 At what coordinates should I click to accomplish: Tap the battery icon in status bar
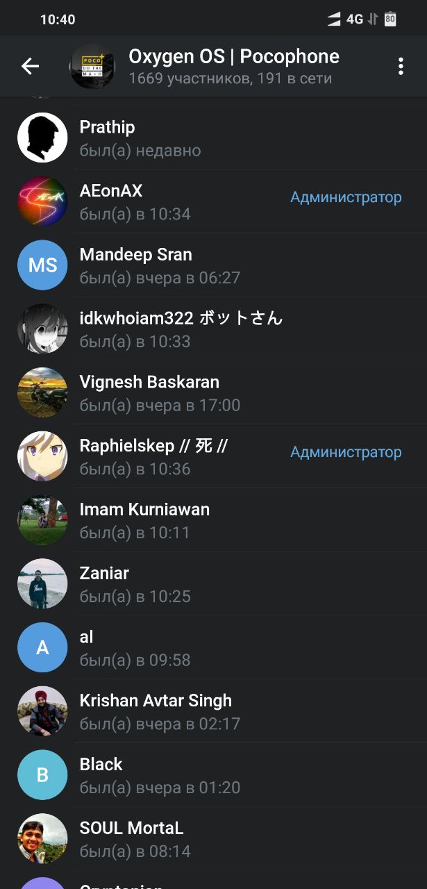point(390,19)
